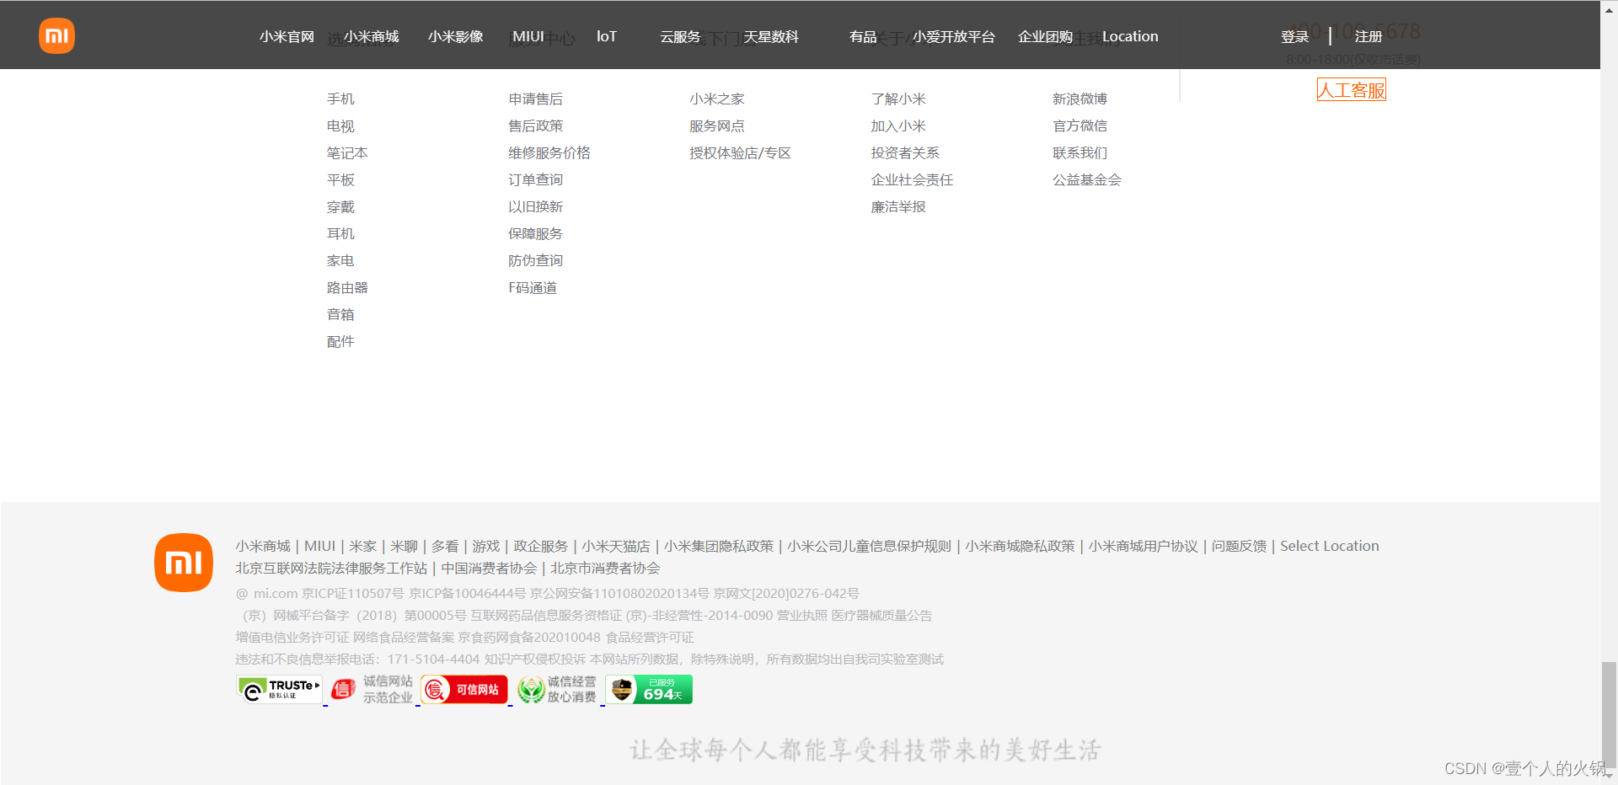Click the footer 北京互联网法院法律服务工作站 link
Viewport: 1618px width, 785px height.
click(331, 569)
